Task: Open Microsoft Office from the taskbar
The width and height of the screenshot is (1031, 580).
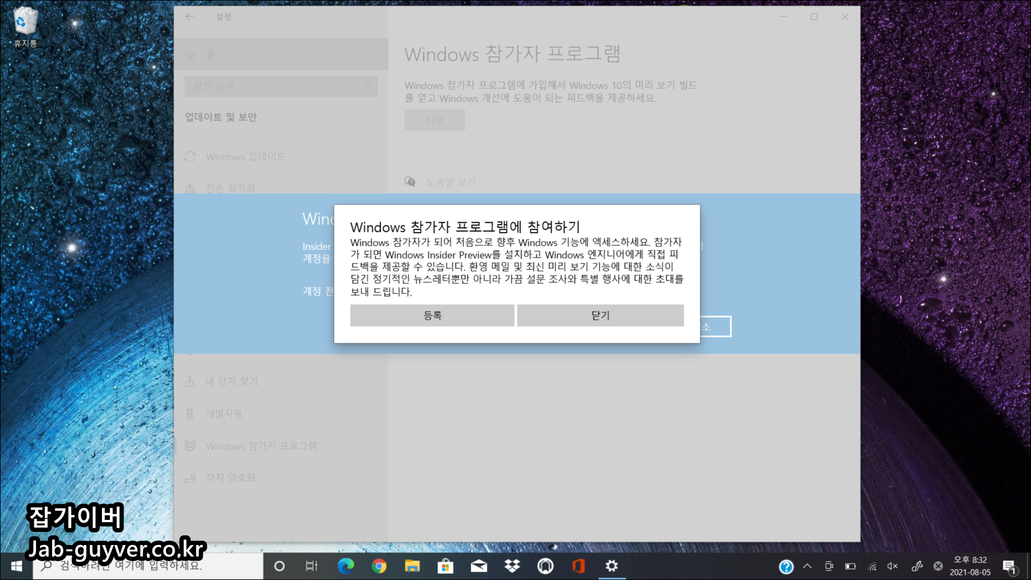Action: click(579, 566)
